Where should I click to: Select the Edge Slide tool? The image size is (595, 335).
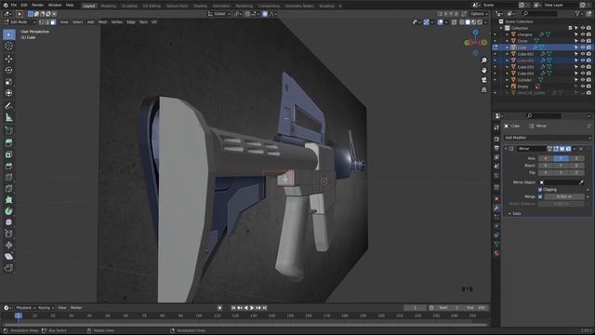tap(8, 234)
